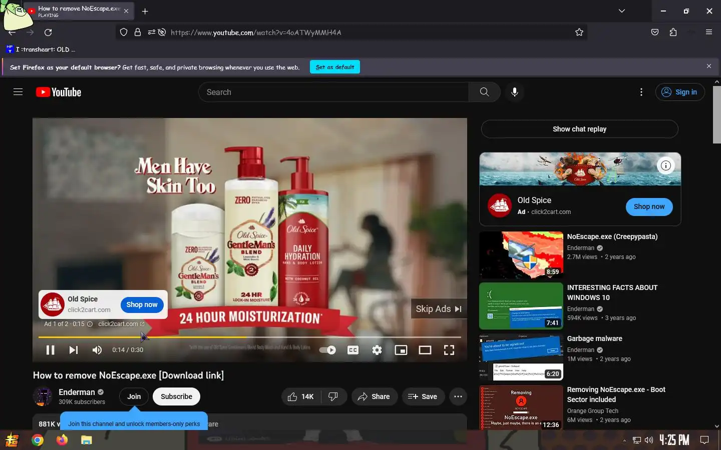This screenshot has height=450, width=721.
Task: Open File Explorer from taskbar
Action: point(87,440)
